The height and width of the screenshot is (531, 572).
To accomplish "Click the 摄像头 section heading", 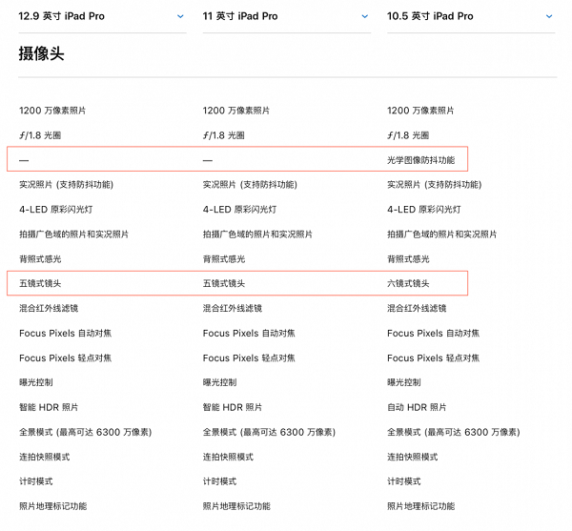I will point(41,54).
